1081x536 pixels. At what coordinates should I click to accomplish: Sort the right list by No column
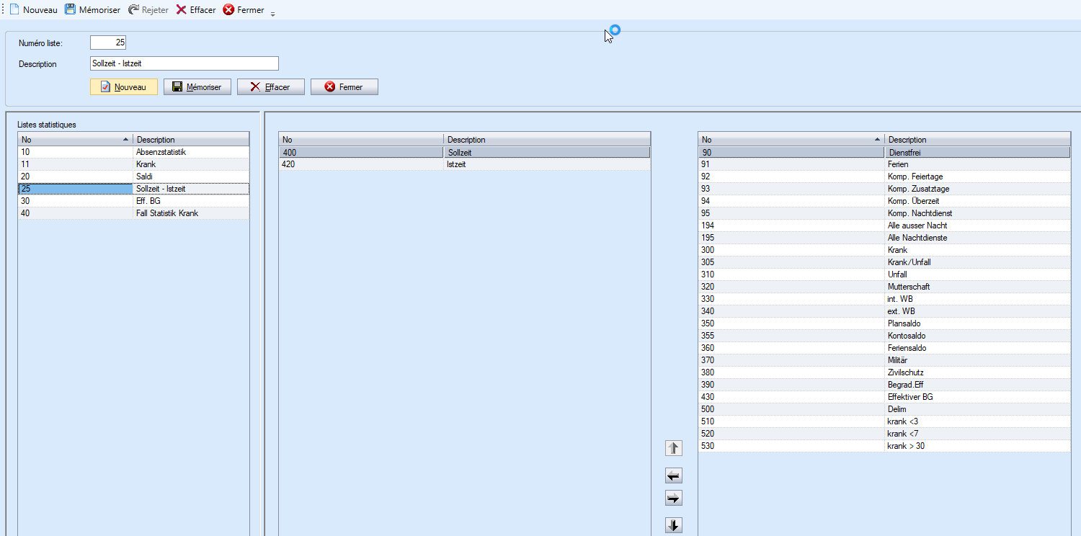791,140
